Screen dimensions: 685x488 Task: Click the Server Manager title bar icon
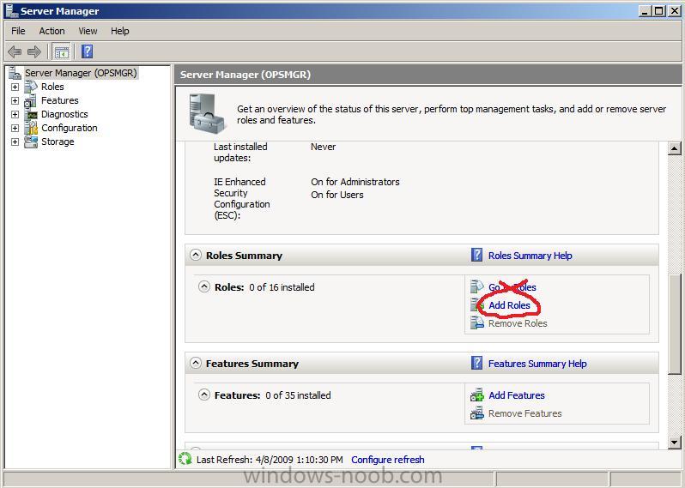(x=11, y=11)
